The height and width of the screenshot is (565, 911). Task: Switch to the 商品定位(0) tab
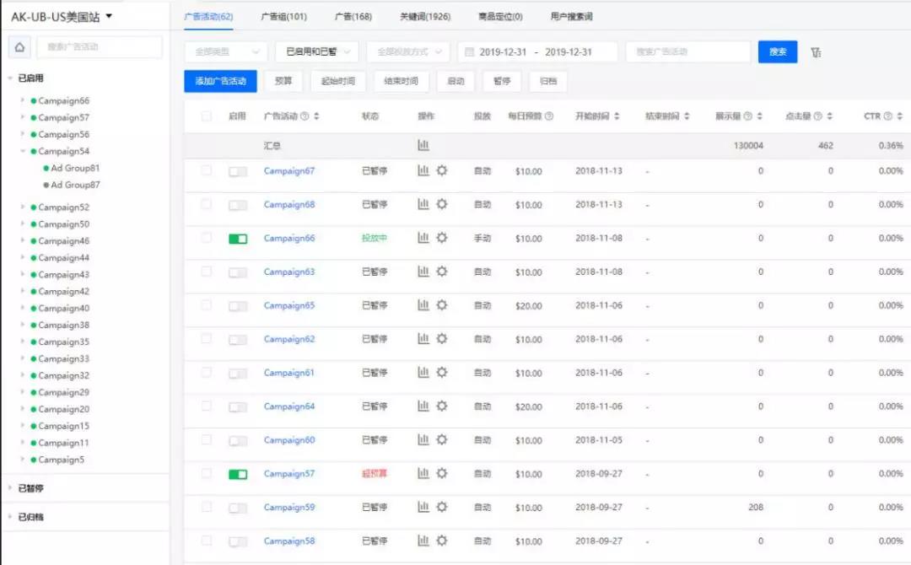pos(500,17)
